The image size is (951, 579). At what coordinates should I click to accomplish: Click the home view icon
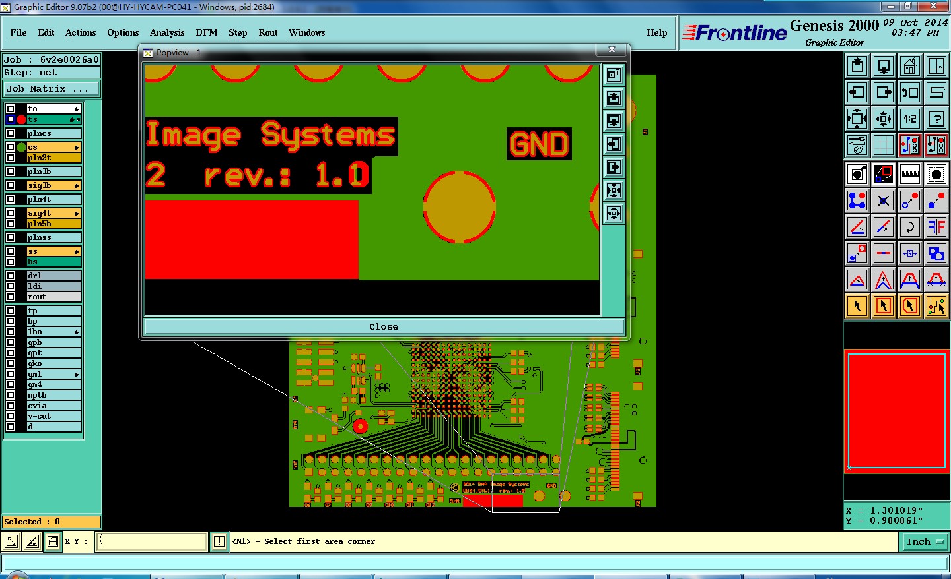pyautogui.click(x=910, y=66)
